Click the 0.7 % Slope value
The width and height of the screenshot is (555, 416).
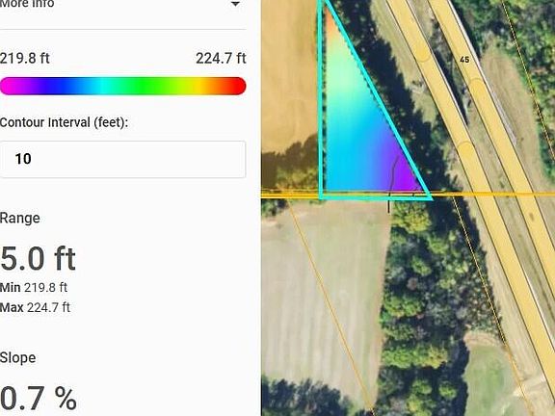(x=39, y=399)
